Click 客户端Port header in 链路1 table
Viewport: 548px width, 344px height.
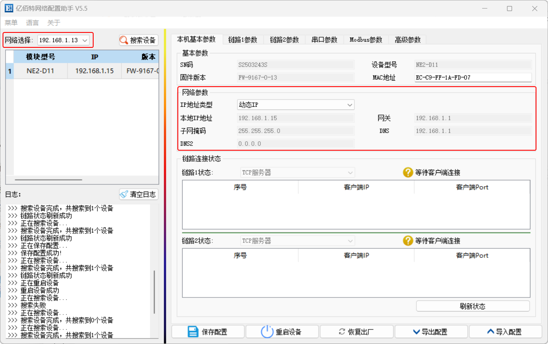tap(472, 187)
